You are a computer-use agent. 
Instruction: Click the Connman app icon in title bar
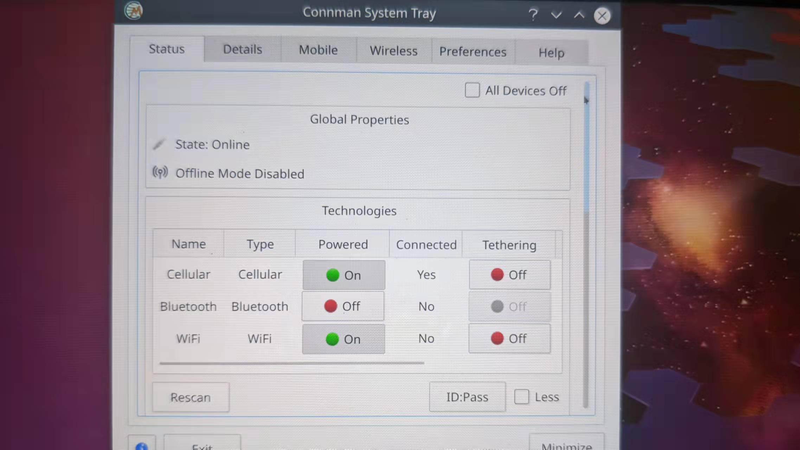tap(134, 11)
